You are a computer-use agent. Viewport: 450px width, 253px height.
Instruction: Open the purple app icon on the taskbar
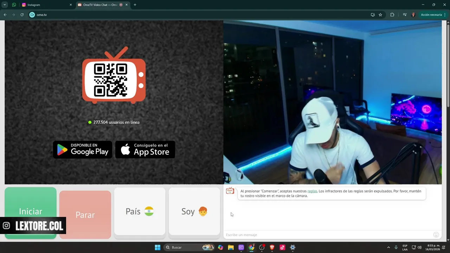[x=241, y=247]
